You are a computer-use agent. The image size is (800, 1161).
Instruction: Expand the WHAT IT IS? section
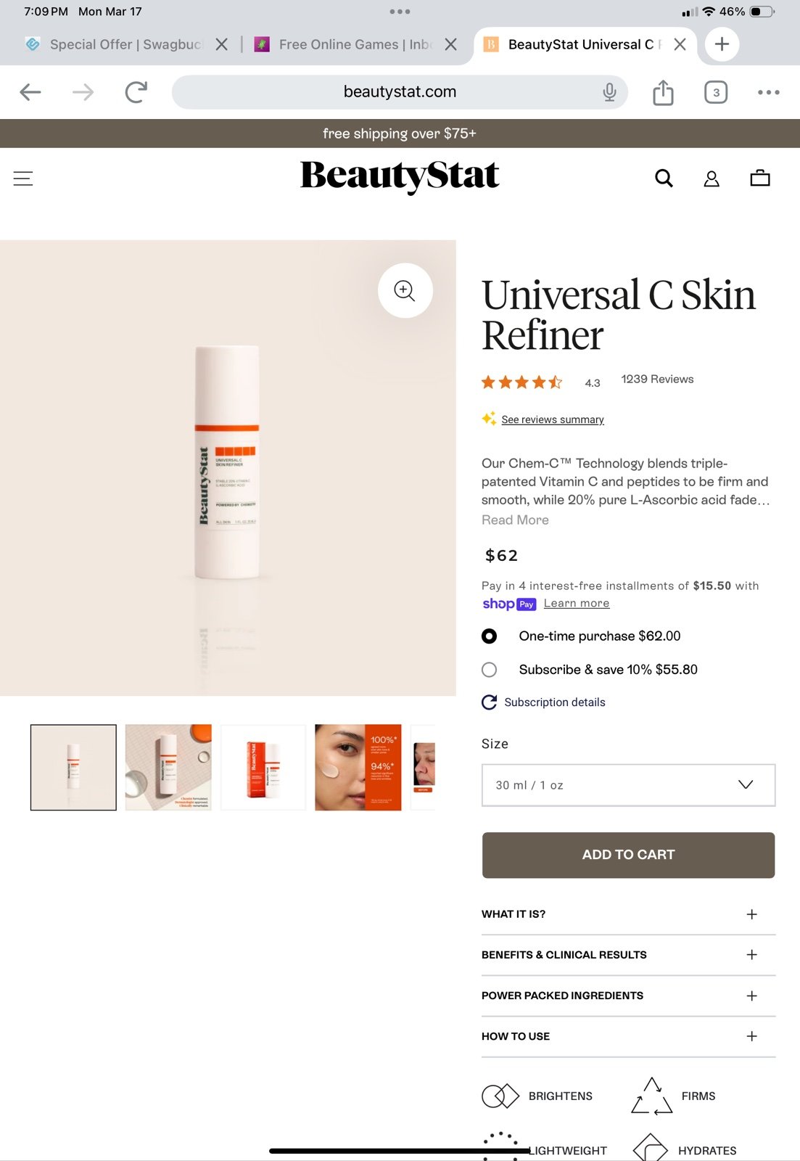coord(629,914)
